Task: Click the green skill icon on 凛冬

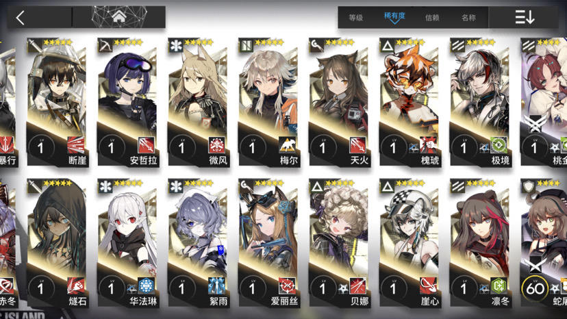Action: pos(499,286)
